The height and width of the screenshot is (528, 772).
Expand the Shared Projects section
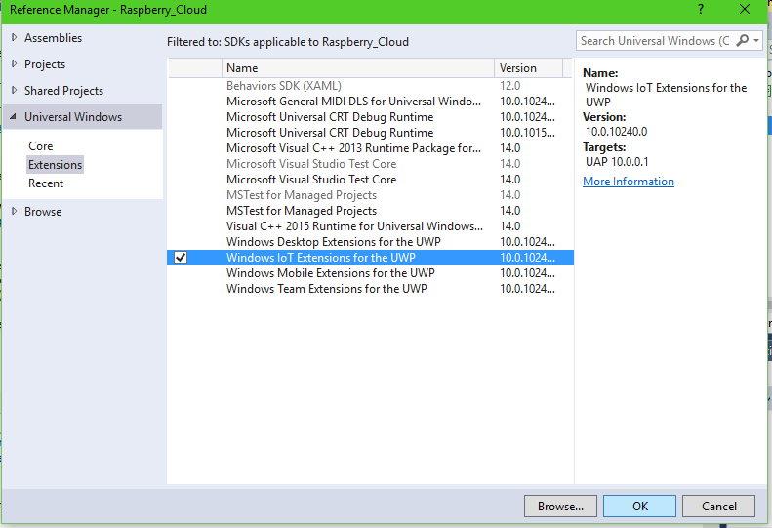click(x=15, y=90)
